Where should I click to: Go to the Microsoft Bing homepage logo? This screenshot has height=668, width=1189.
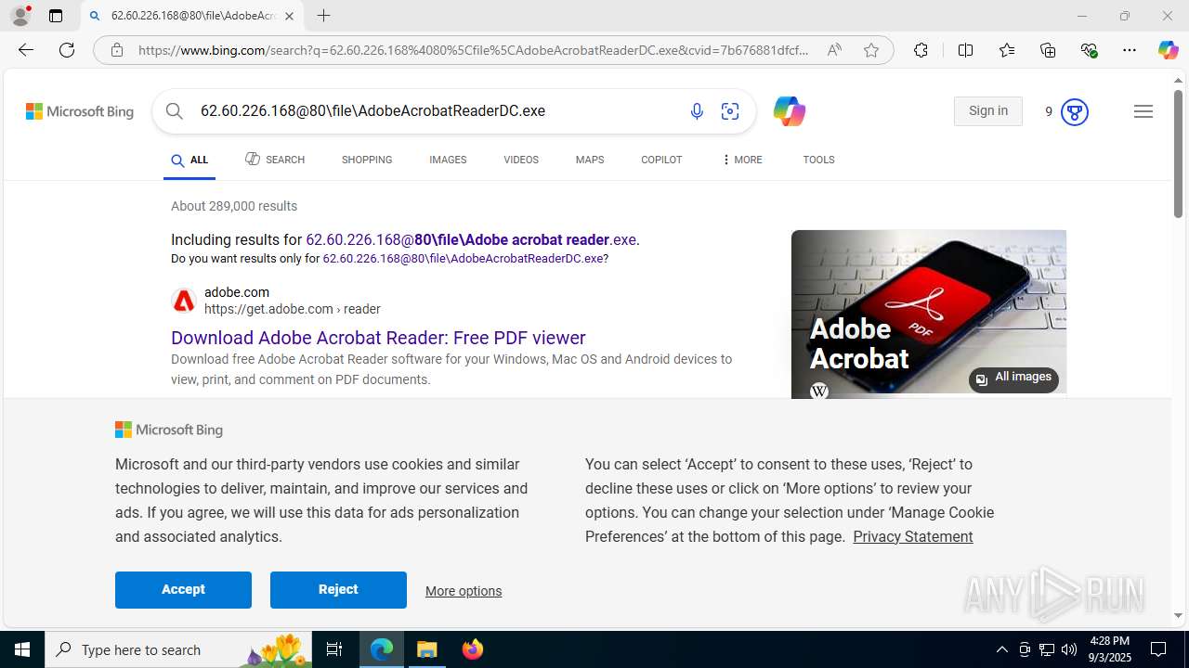[80, 111]
